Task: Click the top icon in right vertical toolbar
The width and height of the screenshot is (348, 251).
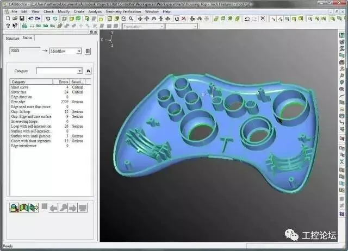Action: (342, 35)
